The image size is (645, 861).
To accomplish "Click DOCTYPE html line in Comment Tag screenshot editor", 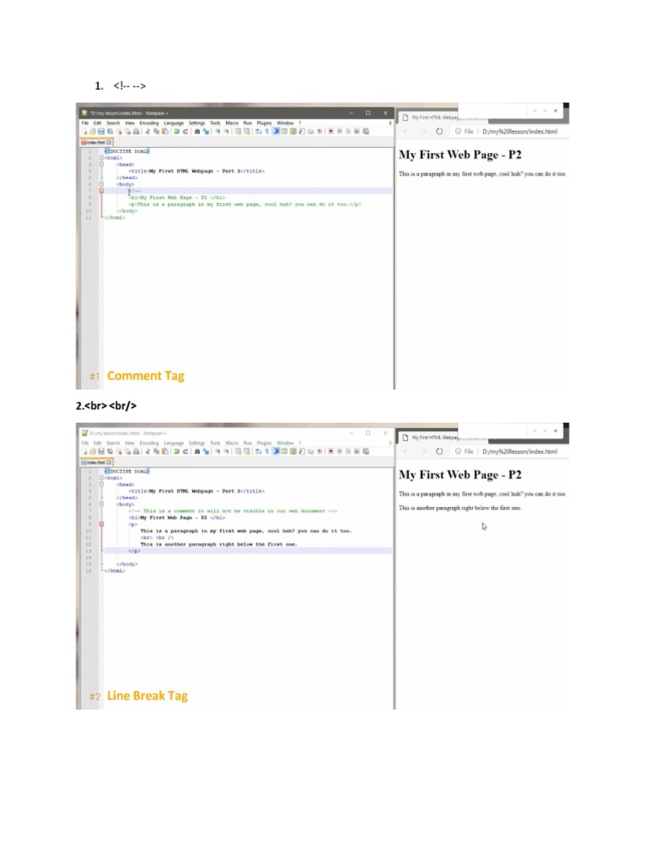I will [127, 151].
